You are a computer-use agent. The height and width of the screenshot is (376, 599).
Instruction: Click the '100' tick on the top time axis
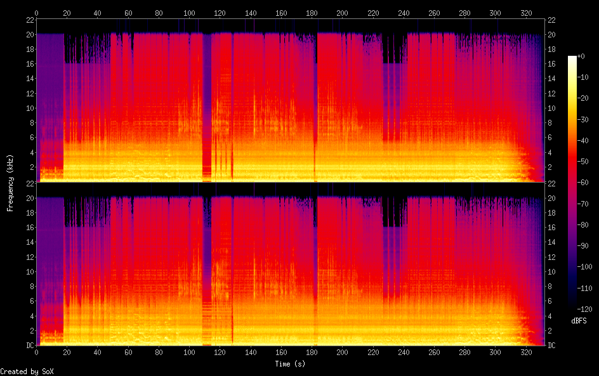coord(190,13)
